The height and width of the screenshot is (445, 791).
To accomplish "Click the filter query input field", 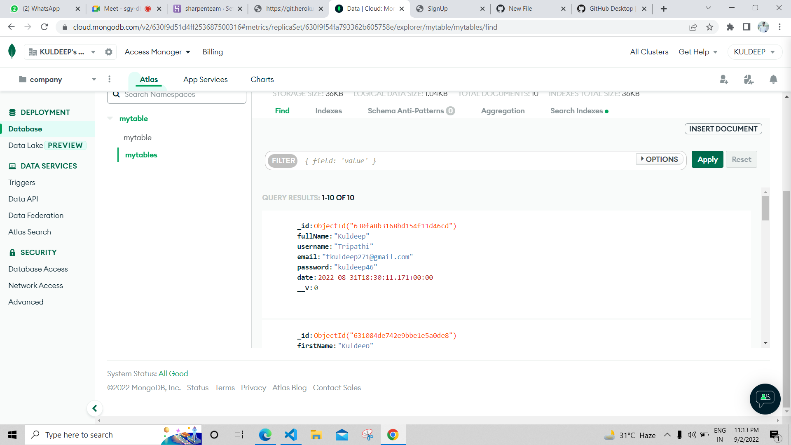I will click(x=453, y=161).
